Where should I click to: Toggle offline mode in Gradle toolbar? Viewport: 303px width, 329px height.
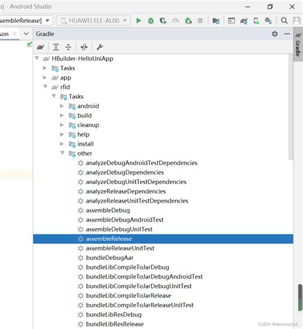[84, 47]
